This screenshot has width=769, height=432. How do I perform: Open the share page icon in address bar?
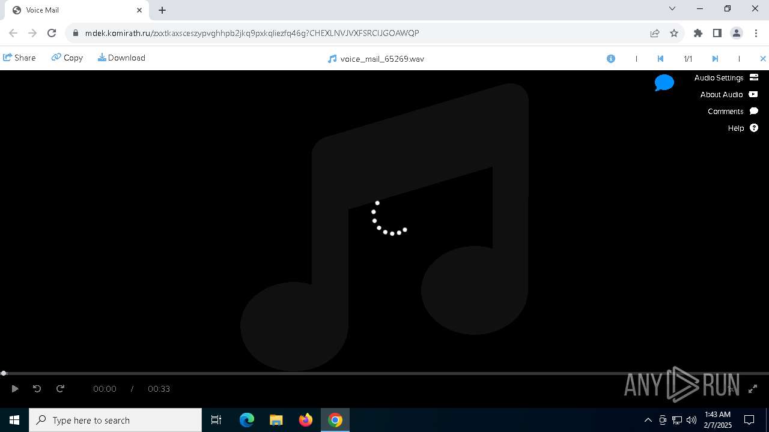[655, 33]
